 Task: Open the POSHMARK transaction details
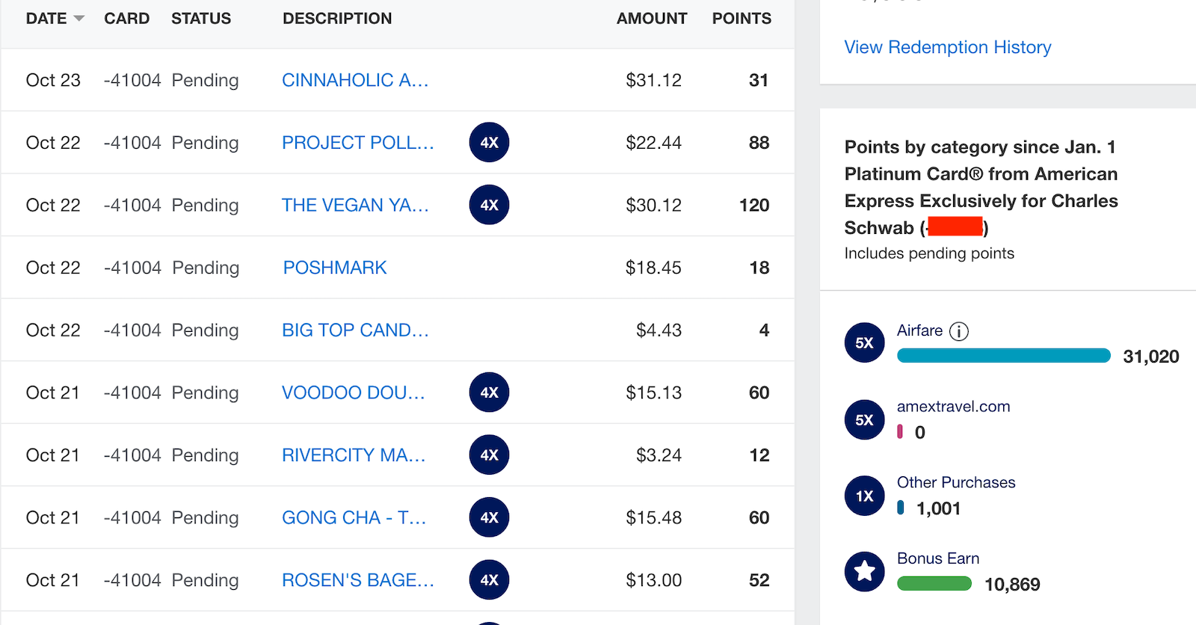(334, 267)
